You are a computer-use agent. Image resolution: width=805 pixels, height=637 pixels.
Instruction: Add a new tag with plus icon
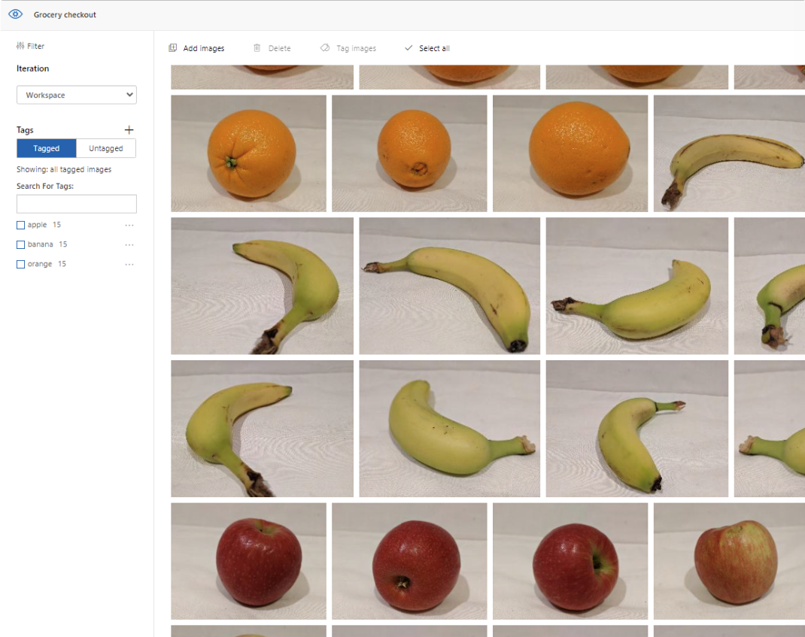click(129, 130)
